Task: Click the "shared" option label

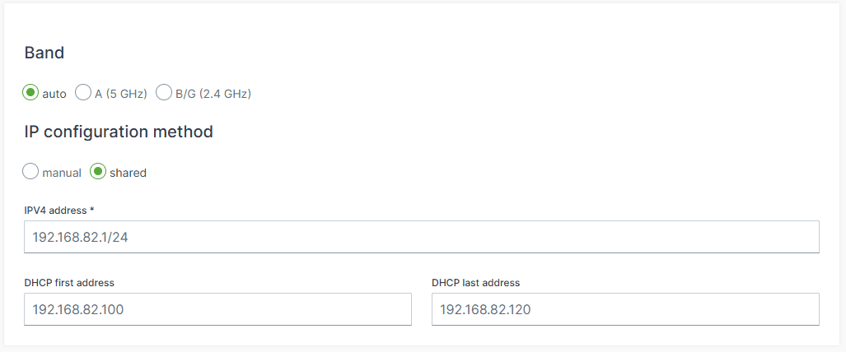Action: click(x=128, y=173)
